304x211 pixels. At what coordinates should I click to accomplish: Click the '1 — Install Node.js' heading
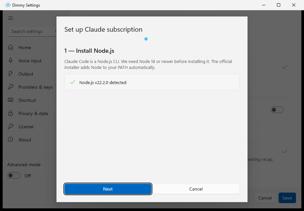pos(89,51)
